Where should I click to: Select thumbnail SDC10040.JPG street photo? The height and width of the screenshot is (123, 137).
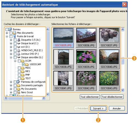[109, 59]
